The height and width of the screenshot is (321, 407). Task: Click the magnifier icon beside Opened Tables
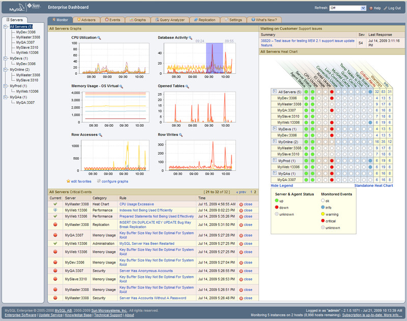tap(187, 86)
